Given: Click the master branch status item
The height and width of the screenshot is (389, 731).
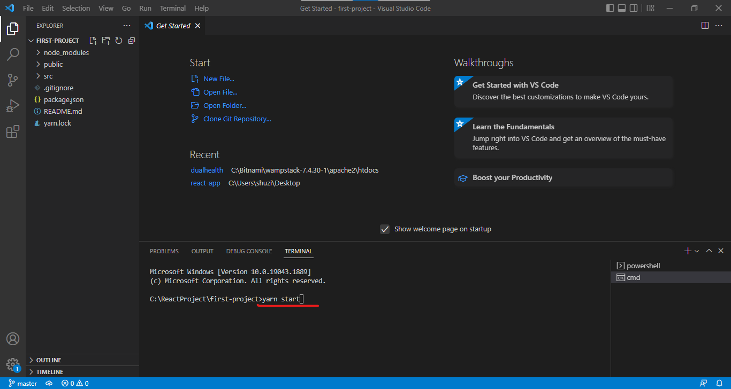Looking at the screenshot, I should [23, 383].
